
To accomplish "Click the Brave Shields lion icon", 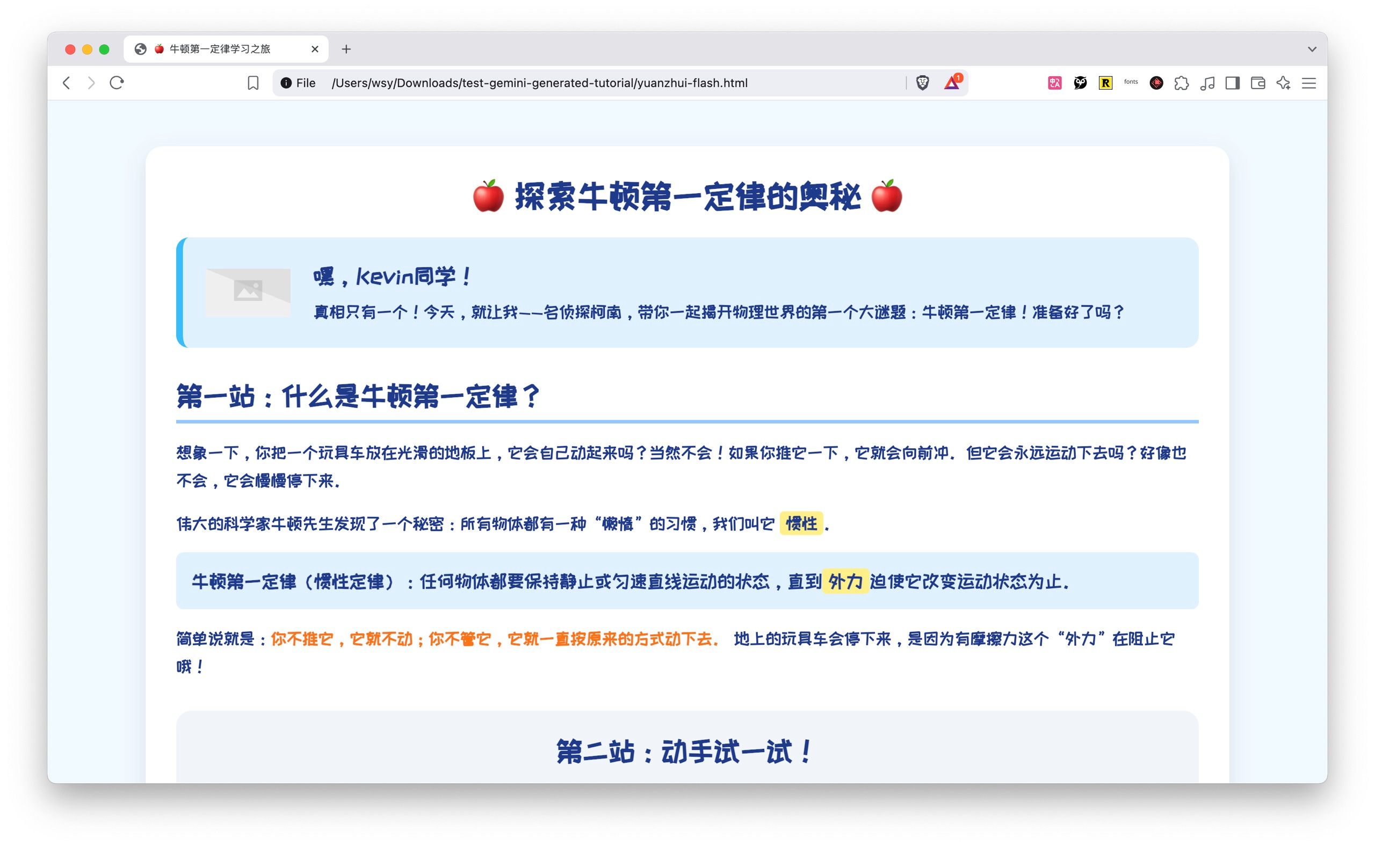I will 922,83.
